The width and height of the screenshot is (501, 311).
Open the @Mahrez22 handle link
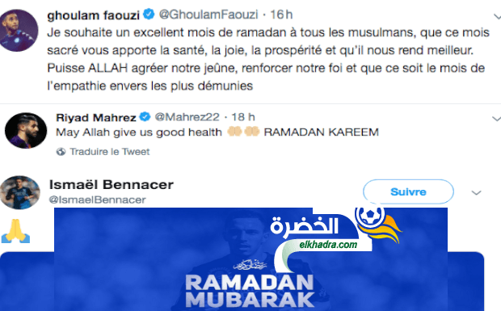[x=187, y=117]
